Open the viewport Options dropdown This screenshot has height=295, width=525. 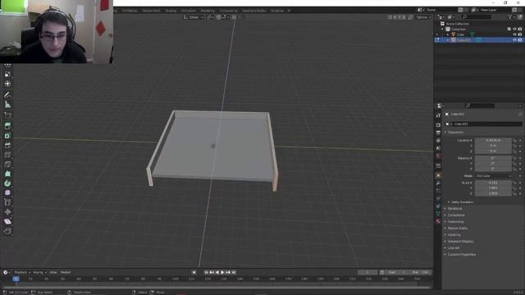click(423, 17)
